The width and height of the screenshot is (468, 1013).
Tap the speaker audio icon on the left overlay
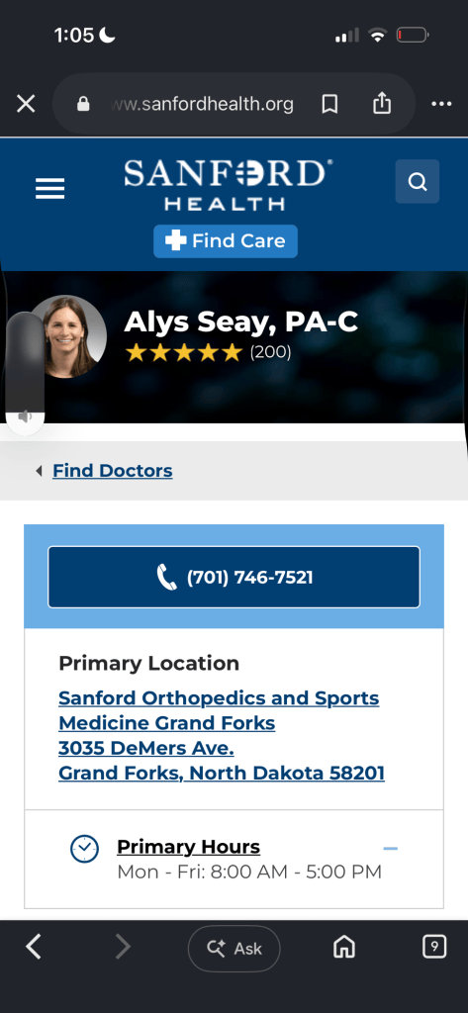click(x=25, y=416)
